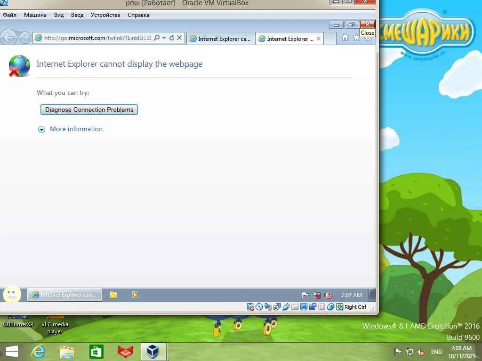Click host Action Center flag icon

click(x=398, y=352)
